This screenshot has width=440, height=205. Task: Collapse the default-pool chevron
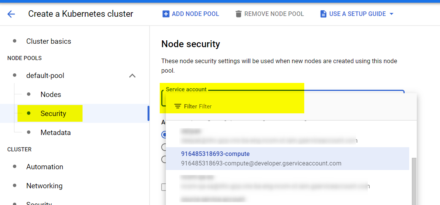pyautogui.click(x=132, y=76)
